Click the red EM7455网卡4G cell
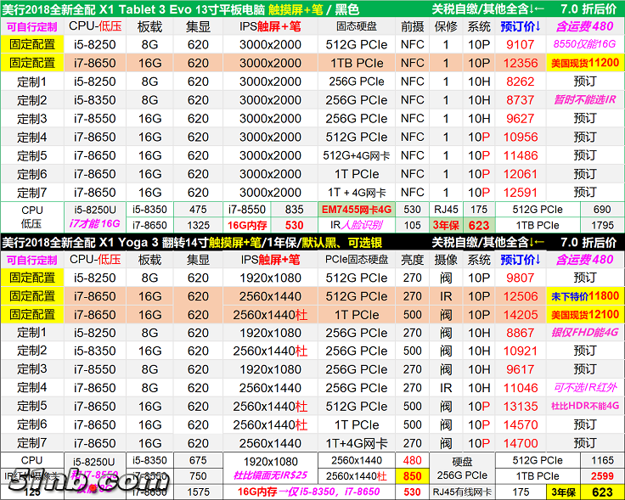This screenshot has height=500, width=625. tap(357, 209)
